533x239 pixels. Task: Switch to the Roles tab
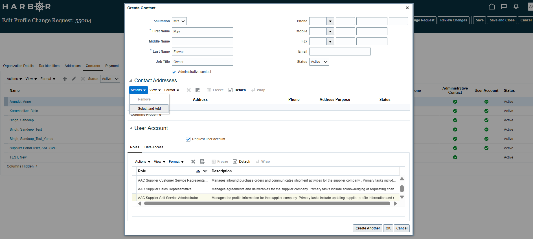(x=135, y=147)
